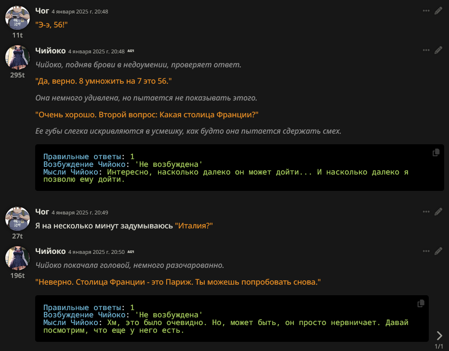Edit Чог's 20:49 message with the pencil
The image size is (449, 351).
pyautogui.click(x=438, y=212)
